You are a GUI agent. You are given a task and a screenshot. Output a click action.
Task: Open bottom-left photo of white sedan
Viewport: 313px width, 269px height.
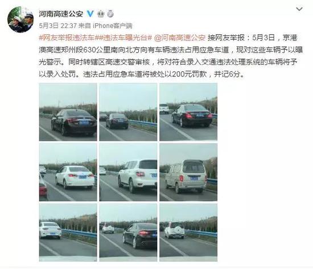point(68,233)
